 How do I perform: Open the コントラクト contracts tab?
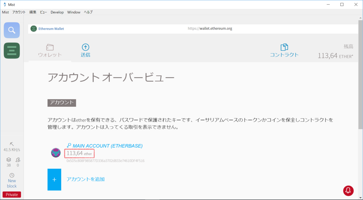284,51
